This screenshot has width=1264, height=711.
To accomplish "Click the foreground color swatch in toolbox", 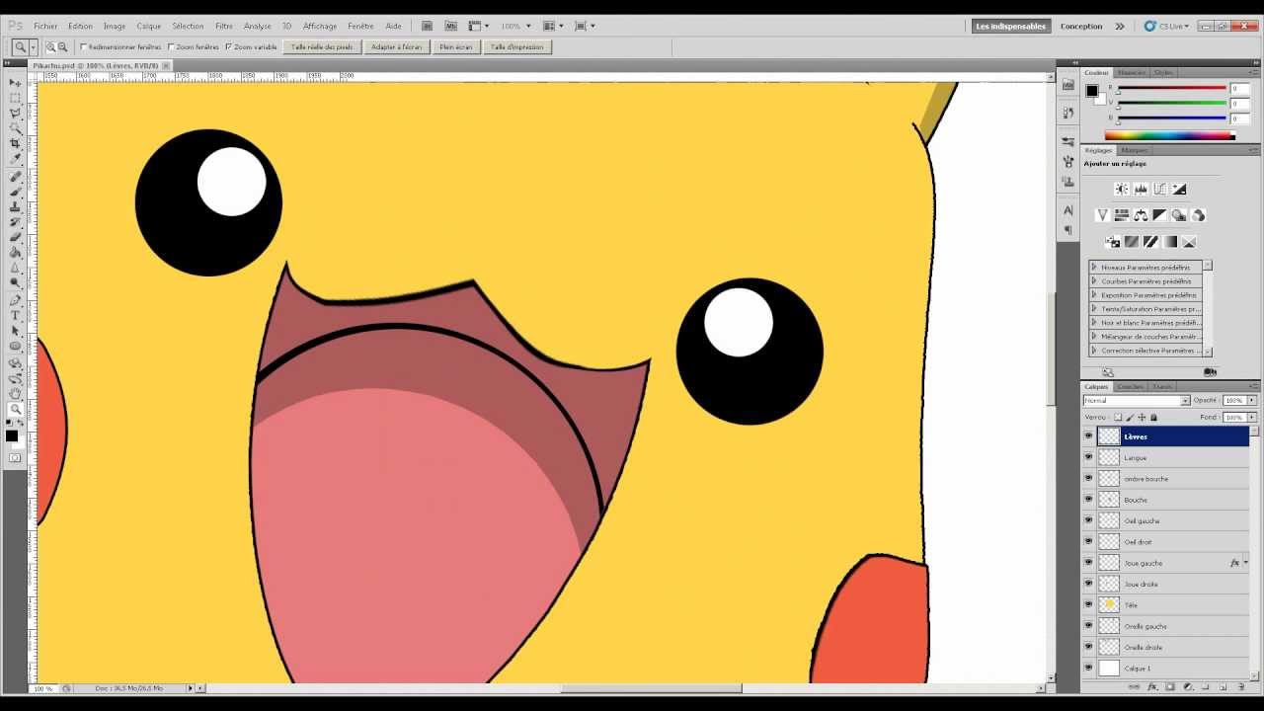I will point(11,435).
